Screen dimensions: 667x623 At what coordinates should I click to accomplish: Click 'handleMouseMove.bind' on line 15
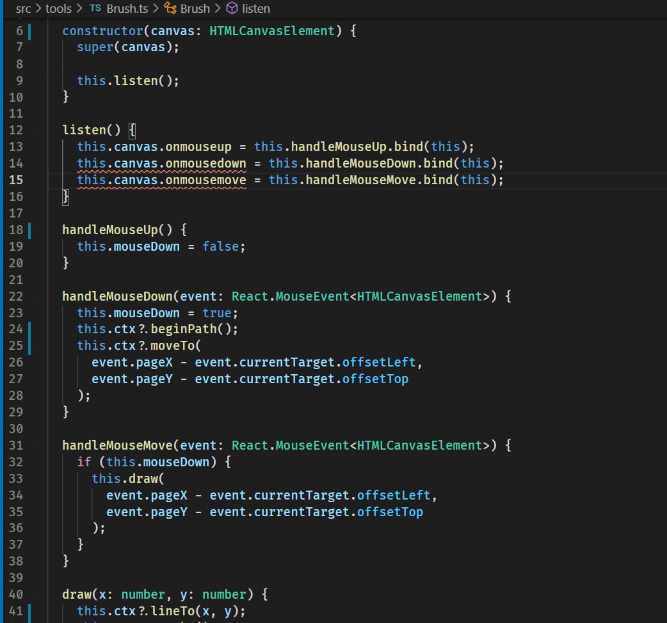tap(379, 180)
